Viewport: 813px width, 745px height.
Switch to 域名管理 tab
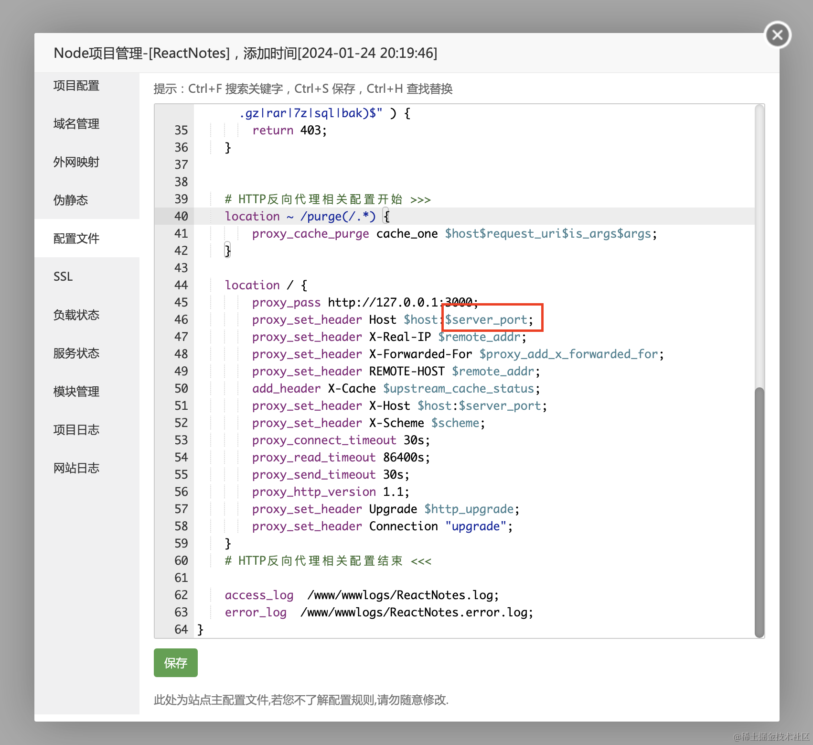coord(76,124)
